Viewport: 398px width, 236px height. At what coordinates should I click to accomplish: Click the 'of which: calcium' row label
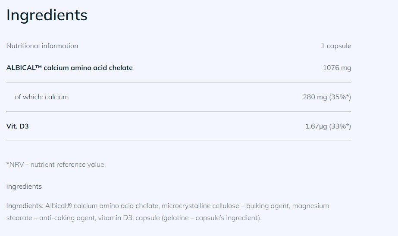42,97
